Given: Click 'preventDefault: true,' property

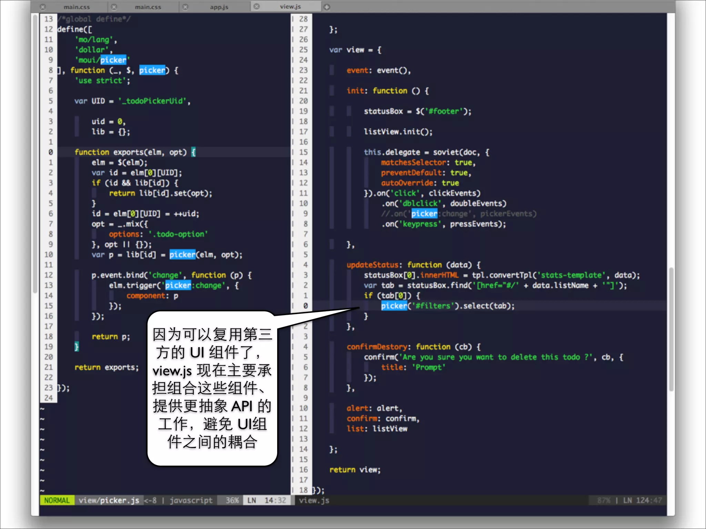Looking at the screenshot, I should 426,173.
